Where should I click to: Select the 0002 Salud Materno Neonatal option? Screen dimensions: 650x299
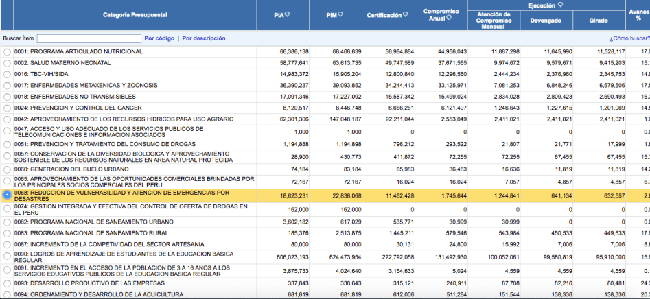(8, 63)
